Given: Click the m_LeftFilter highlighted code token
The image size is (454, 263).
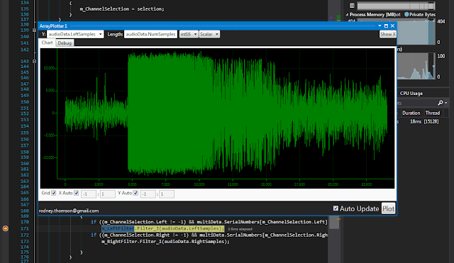Looking at the screenshot, I should [118, 228].
